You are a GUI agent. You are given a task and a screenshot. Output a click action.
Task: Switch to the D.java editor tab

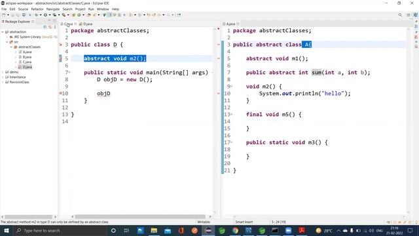coord(86,24)
